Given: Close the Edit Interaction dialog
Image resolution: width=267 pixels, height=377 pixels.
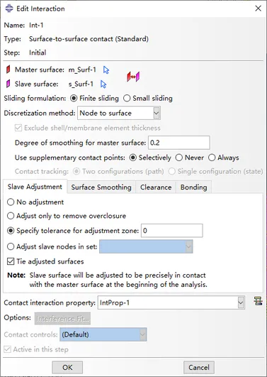Looking at the screenshot, I should tap(258, 9).
